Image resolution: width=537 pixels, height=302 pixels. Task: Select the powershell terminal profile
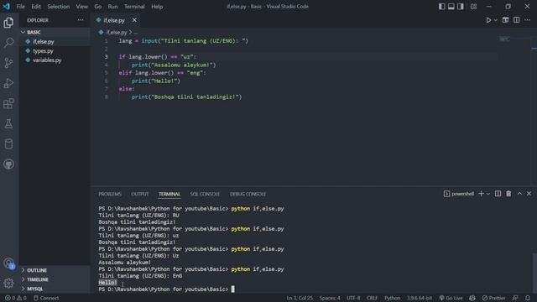click(459, 194)
